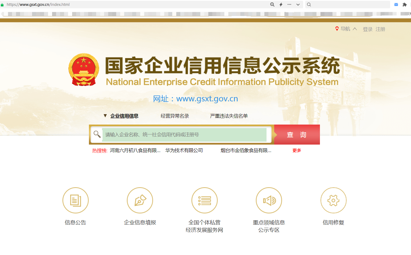This screenshot has height=255, width=411.
Task: Select the 企业信用信息 tab
Action: (124, 116)
